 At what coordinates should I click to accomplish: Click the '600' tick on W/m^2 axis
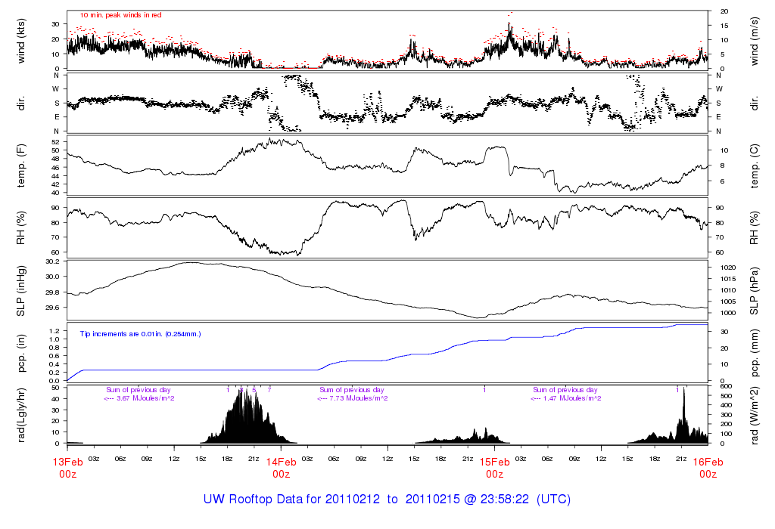pos(726,386)
